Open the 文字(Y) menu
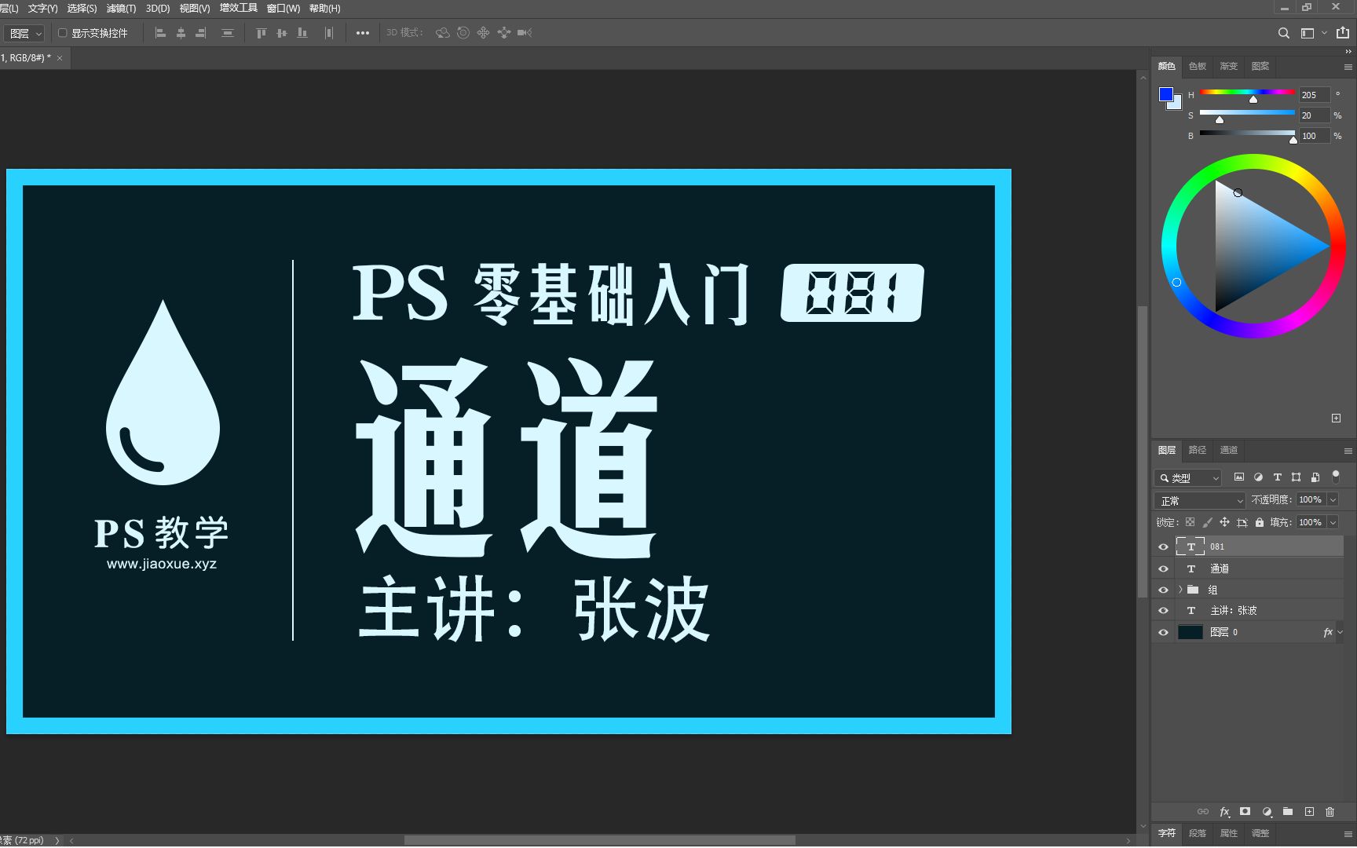Viewport: 1357px width, 848px height. pos(43,9)
